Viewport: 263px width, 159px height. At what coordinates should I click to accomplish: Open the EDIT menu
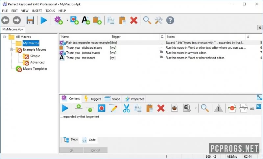(14, 11)
